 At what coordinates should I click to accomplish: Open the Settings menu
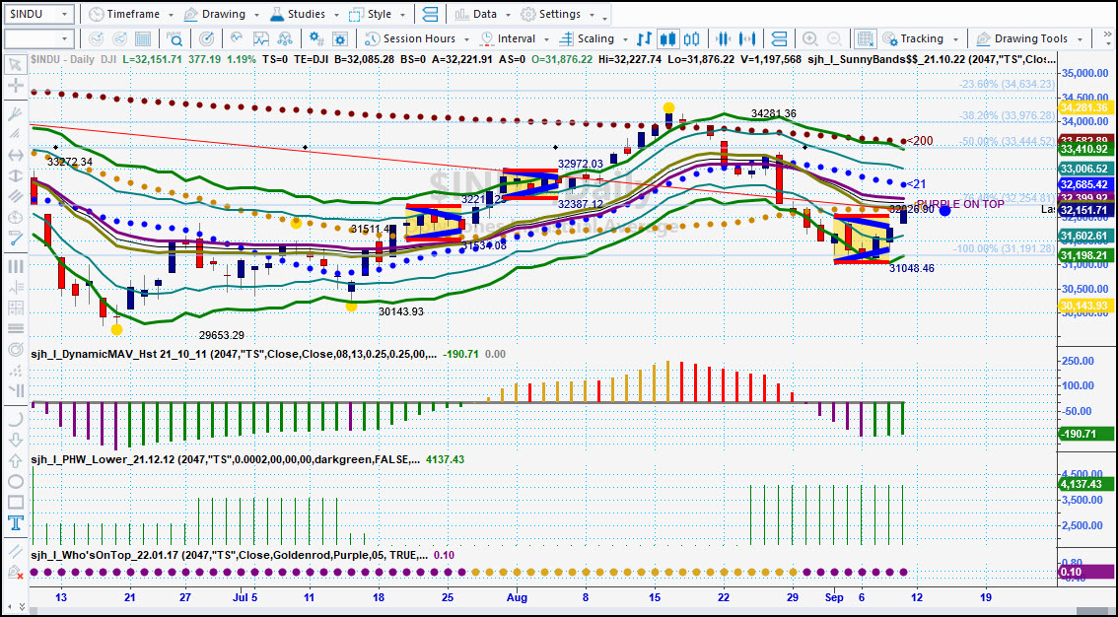coord(560,14)
